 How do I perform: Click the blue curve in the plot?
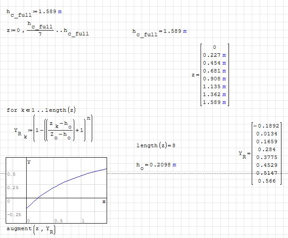pos(66,182)
